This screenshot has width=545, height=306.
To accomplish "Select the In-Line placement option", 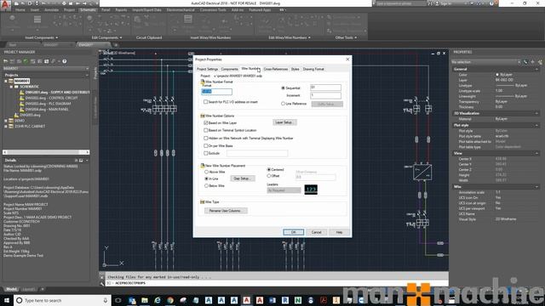I will (206, 178).
